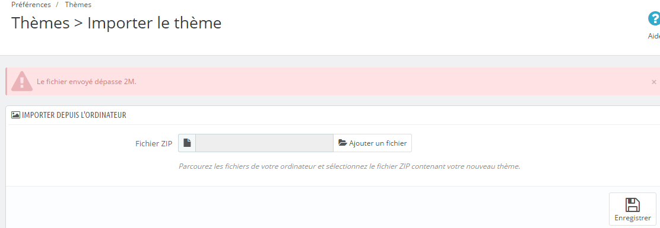Click the word Thèmes in the large page heading
The height and width of the screenshot is (228, 660).
tap(40, 23)
